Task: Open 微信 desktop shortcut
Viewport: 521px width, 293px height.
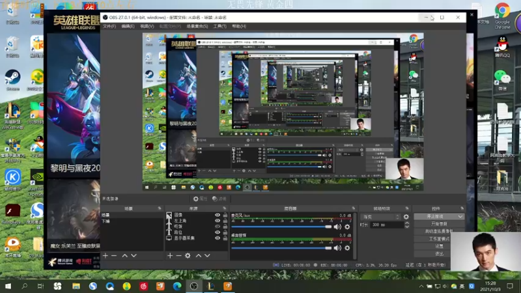Action: pyautogui.click(x=502, y=79)
